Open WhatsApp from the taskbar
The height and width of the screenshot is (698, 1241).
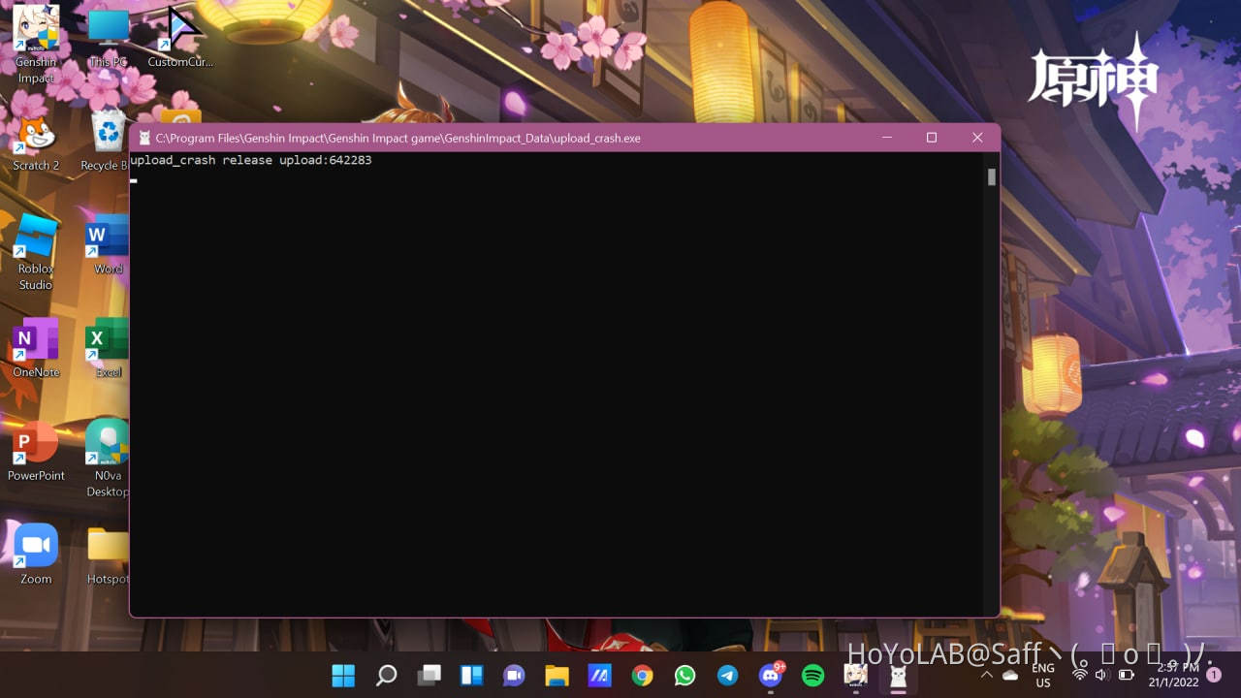[684, 676]
